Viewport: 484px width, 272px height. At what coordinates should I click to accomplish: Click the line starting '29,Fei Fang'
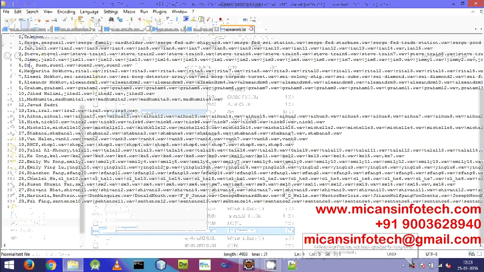(x=250, y=201)
